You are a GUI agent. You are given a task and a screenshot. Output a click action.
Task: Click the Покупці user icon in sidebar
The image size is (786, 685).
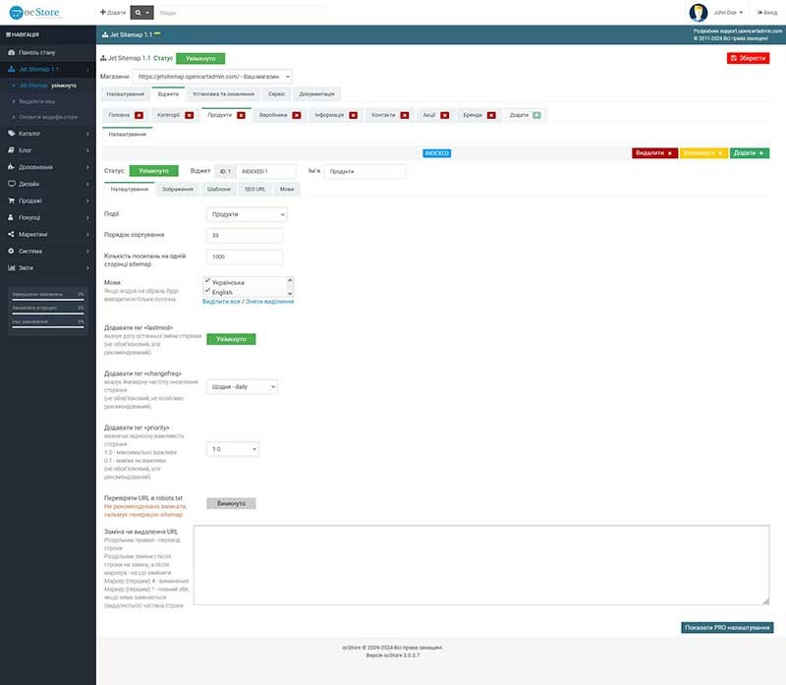(11, 217)
